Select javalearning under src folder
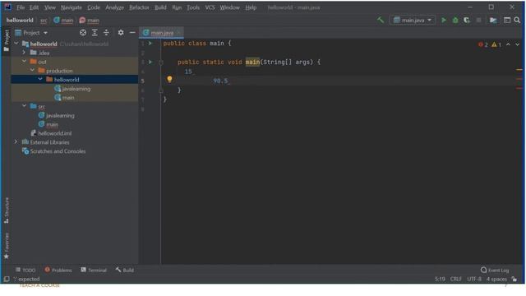The image size is (526, 296). tap(60, 115)
